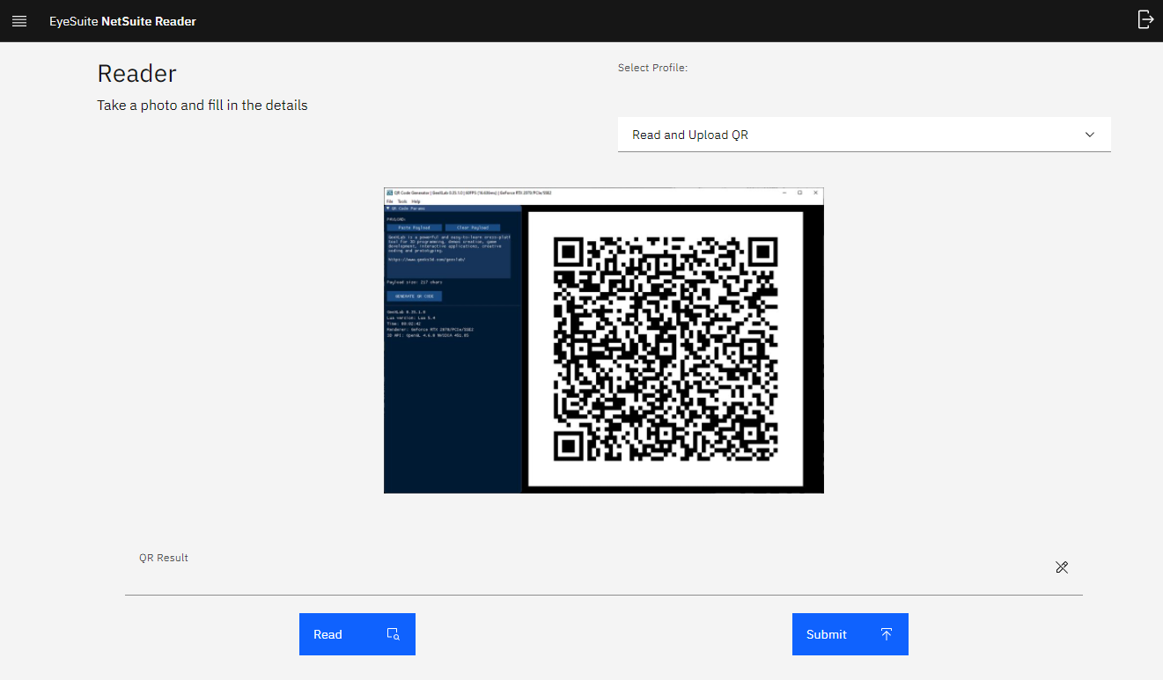Click the upload arrow icon on Submit
This screenshot has height=680, width=1163.
(x=887, y=634)
